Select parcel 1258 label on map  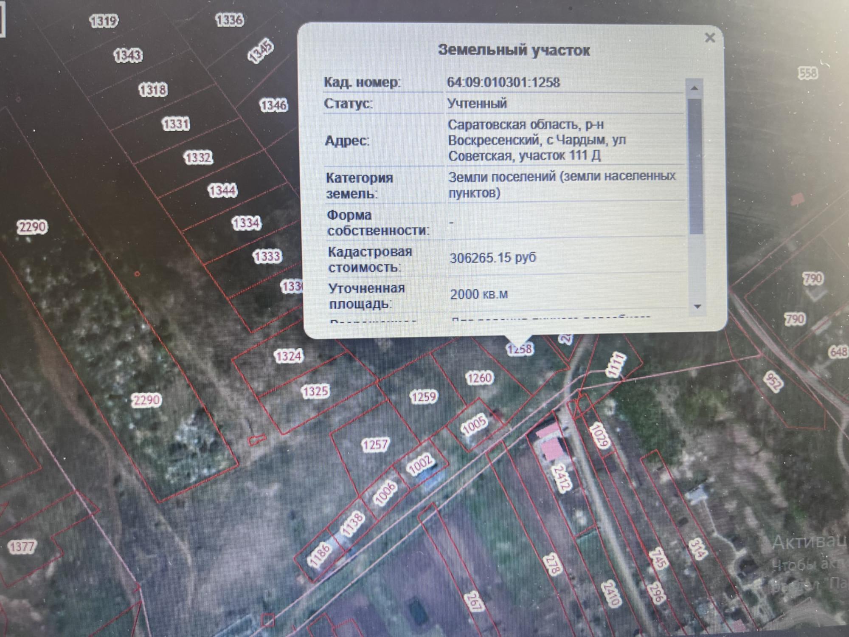click(x=519, y=349)
